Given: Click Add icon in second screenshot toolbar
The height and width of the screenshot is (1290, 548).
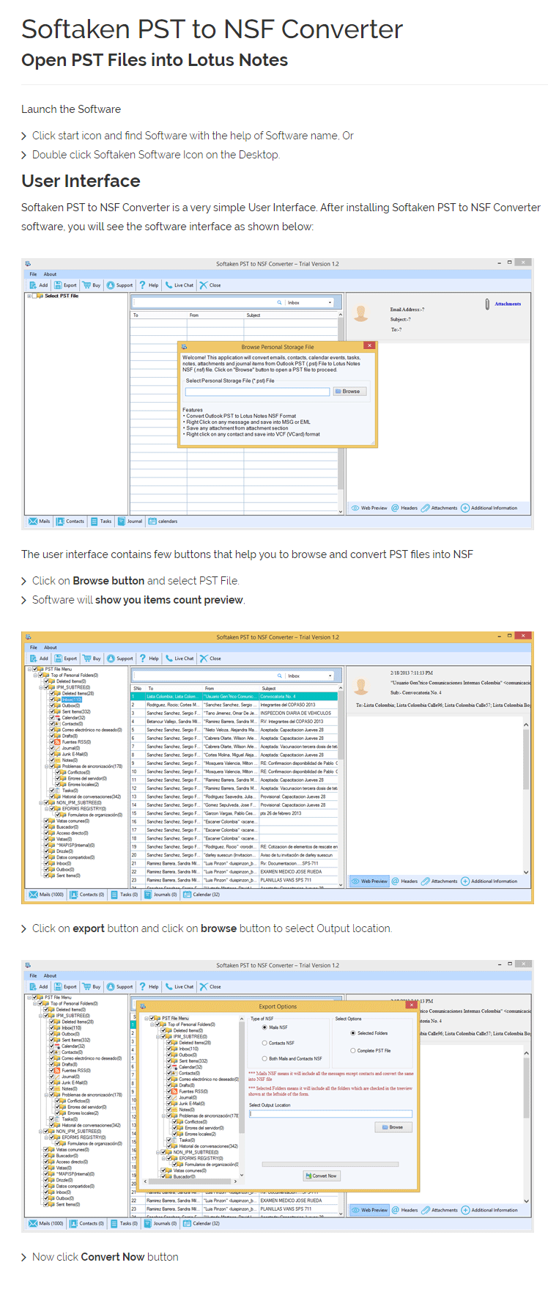Looking at the screenshot, I should pos(34,659).
